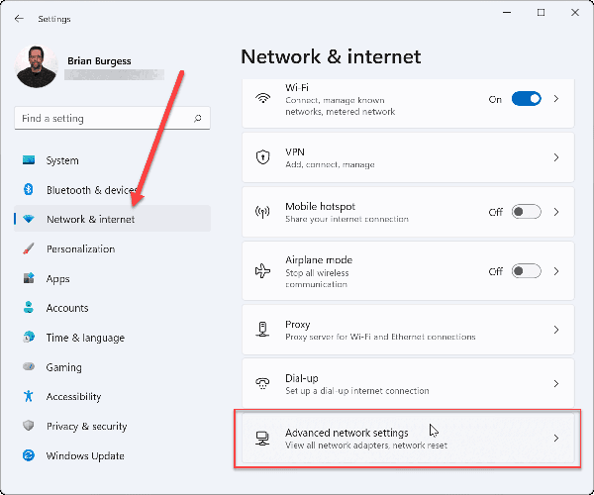Open System settings category
The image size is (594, 495).
112,160
